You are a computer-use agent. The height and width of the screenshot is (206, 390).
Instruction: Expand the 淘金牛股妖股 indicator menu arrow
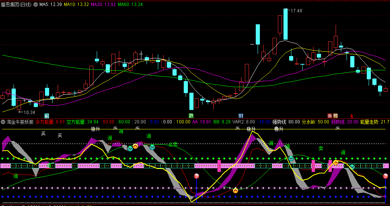(x=3, y=122)
